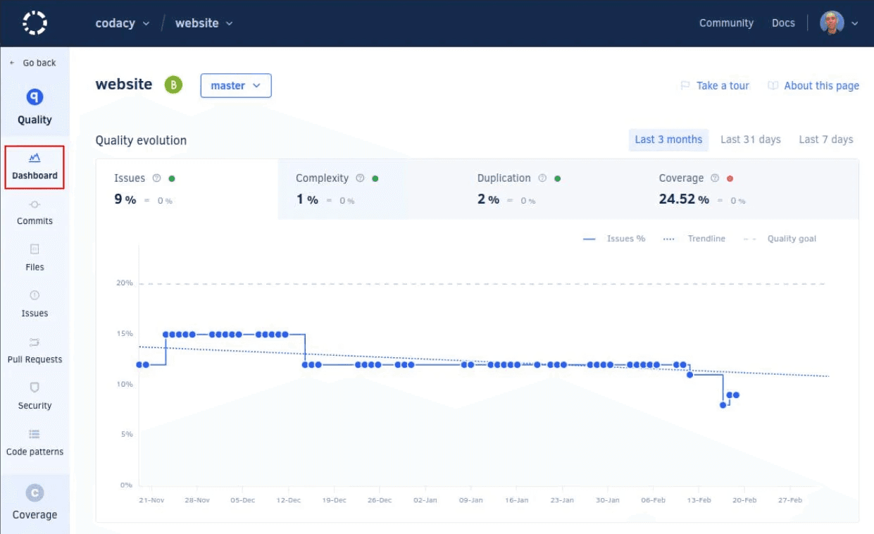Expand the codacy organization dropdown

(121, 23)
